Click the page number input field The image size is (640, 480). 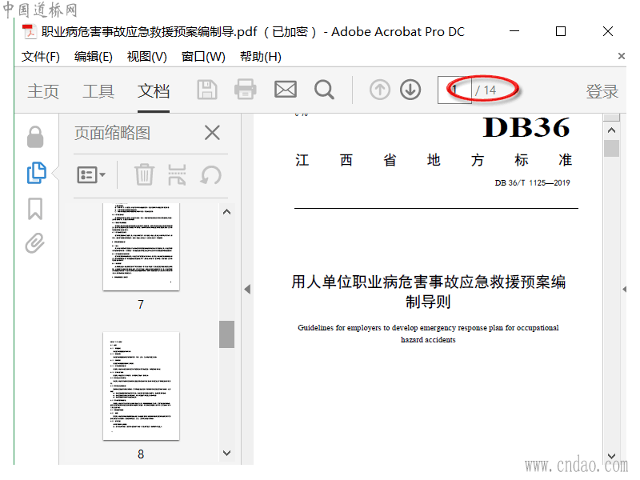[454, 90]
